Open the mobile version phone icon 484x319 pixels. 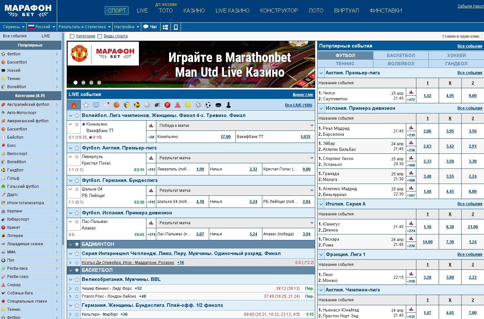coord(176,27)
